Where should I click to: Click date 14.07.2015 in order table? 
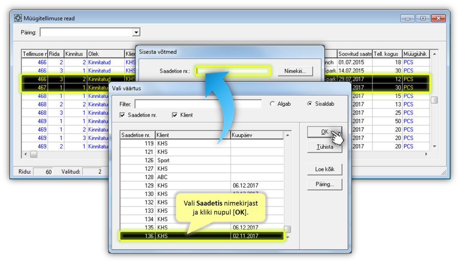point(351,71)
